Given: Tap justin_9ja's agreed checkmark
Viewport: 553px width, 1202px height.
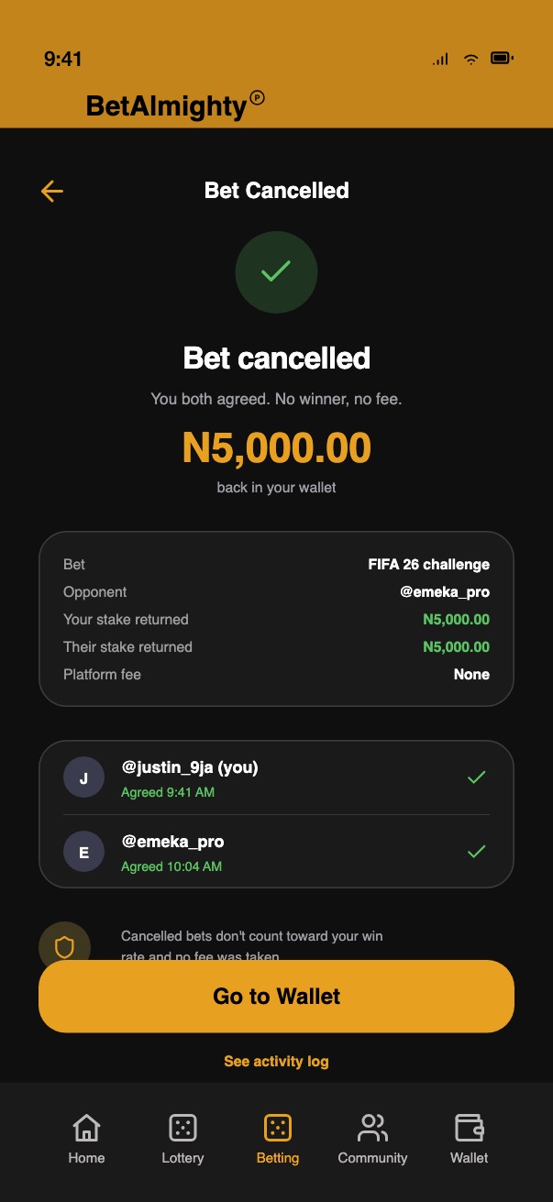Looking at the screenshot, I should (476, 777).
